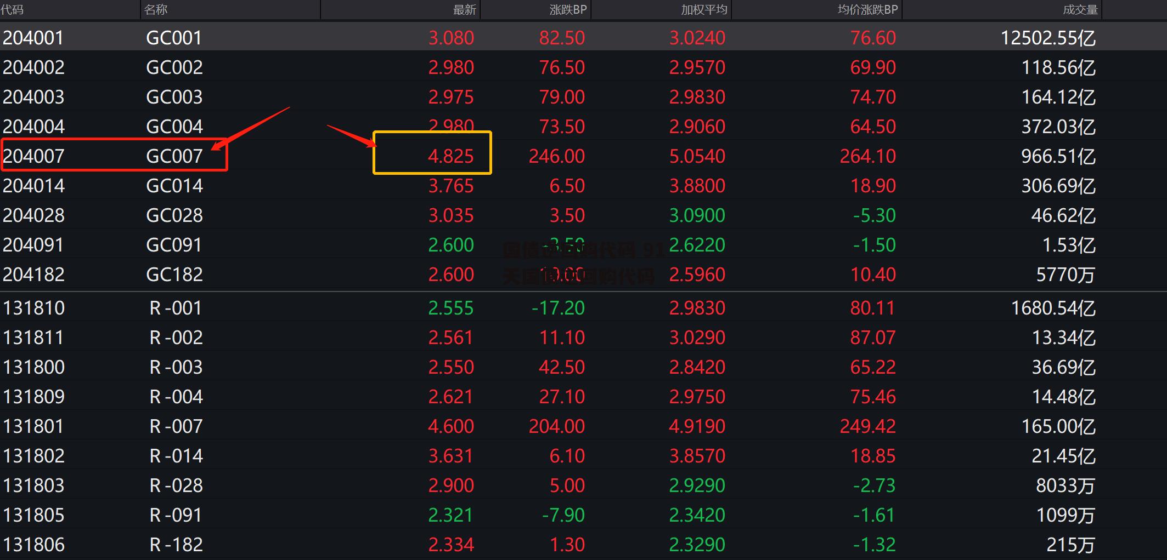This screenshot has width=1167, height=560.
Task: Sort by the 均价涨跌BP column header
Action: 867,9
